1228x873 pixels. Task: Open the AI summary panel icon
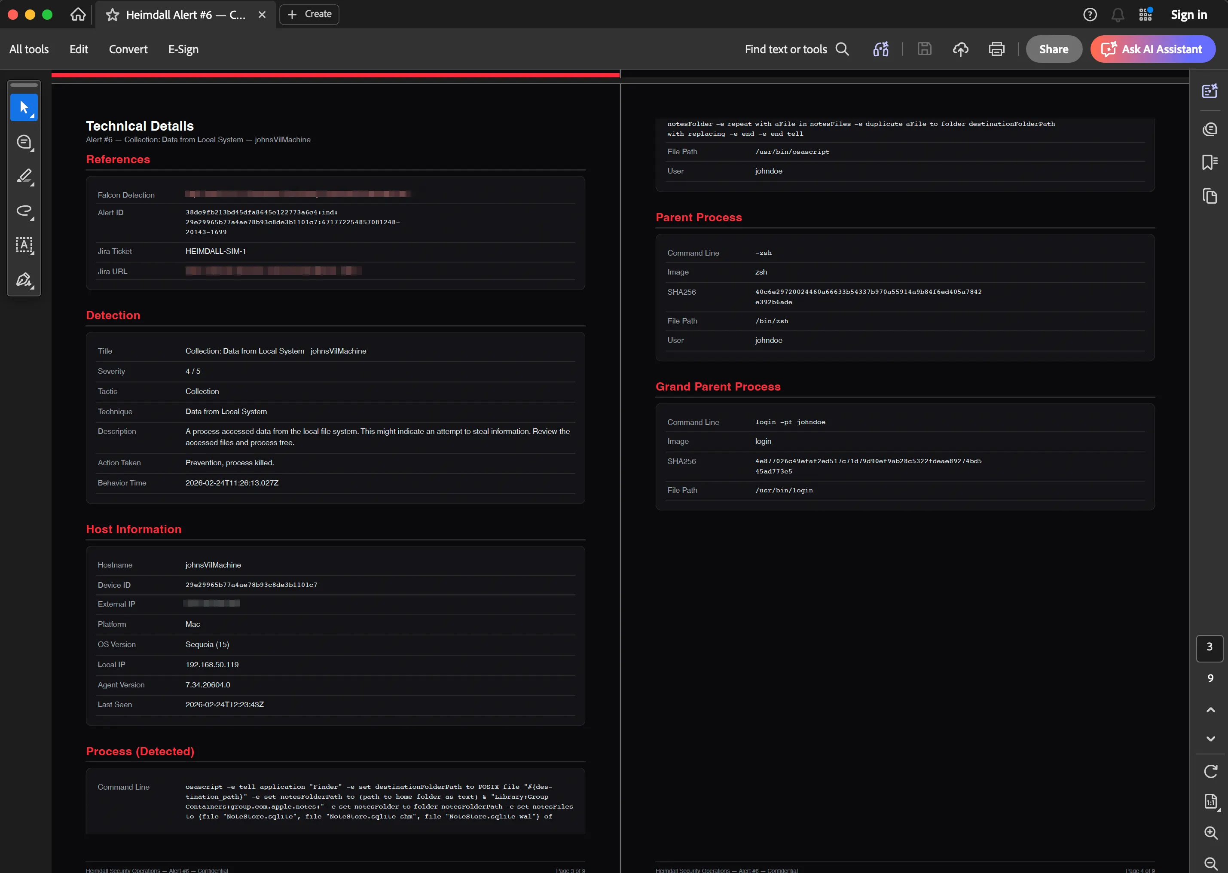[x=1210, y=91]
